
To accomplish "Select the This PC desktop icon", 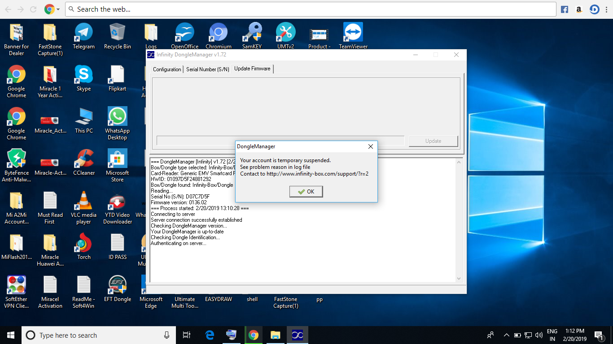I will (x=83, y=120).
